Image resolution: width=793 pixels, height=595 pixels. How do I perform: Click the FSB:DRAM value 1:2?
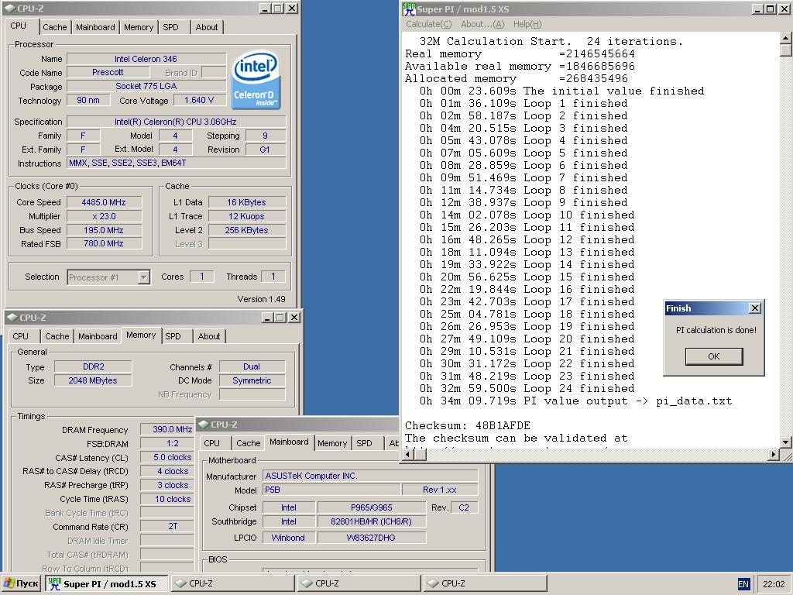(x=167, y=444)
